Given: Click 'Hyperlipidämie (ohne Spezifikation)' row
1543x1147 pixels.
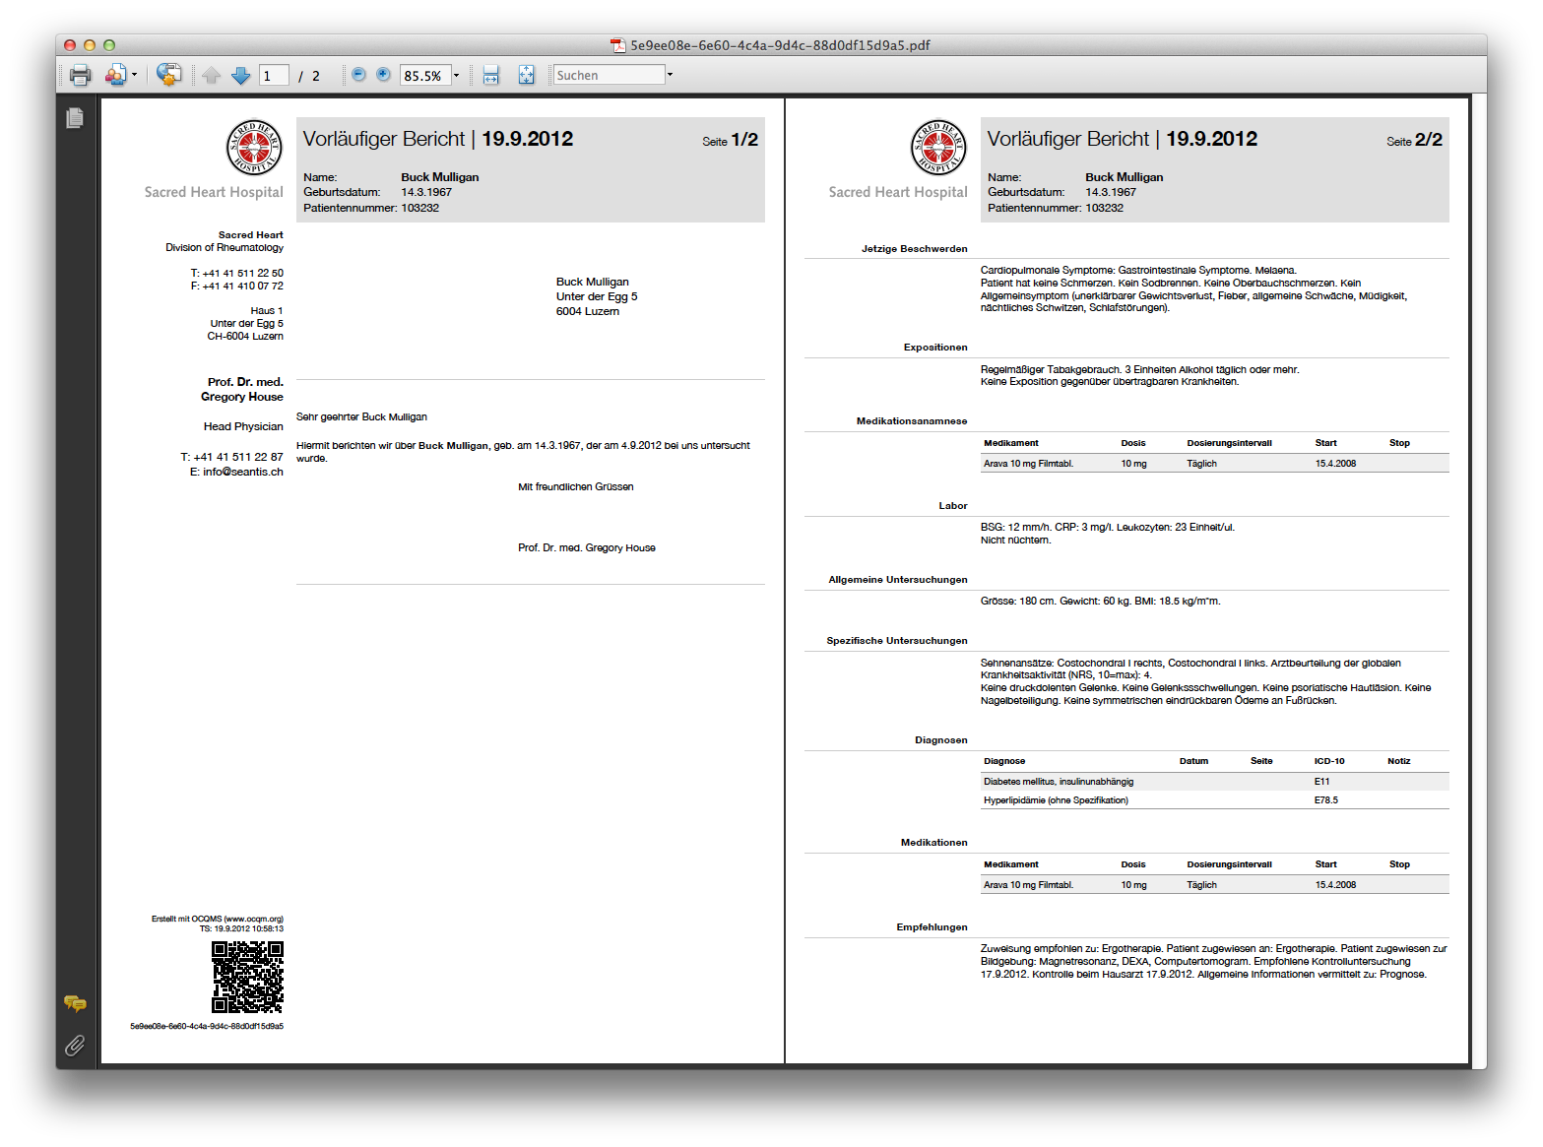Looking at the screenshot, I should click(x=1215, y=800).
